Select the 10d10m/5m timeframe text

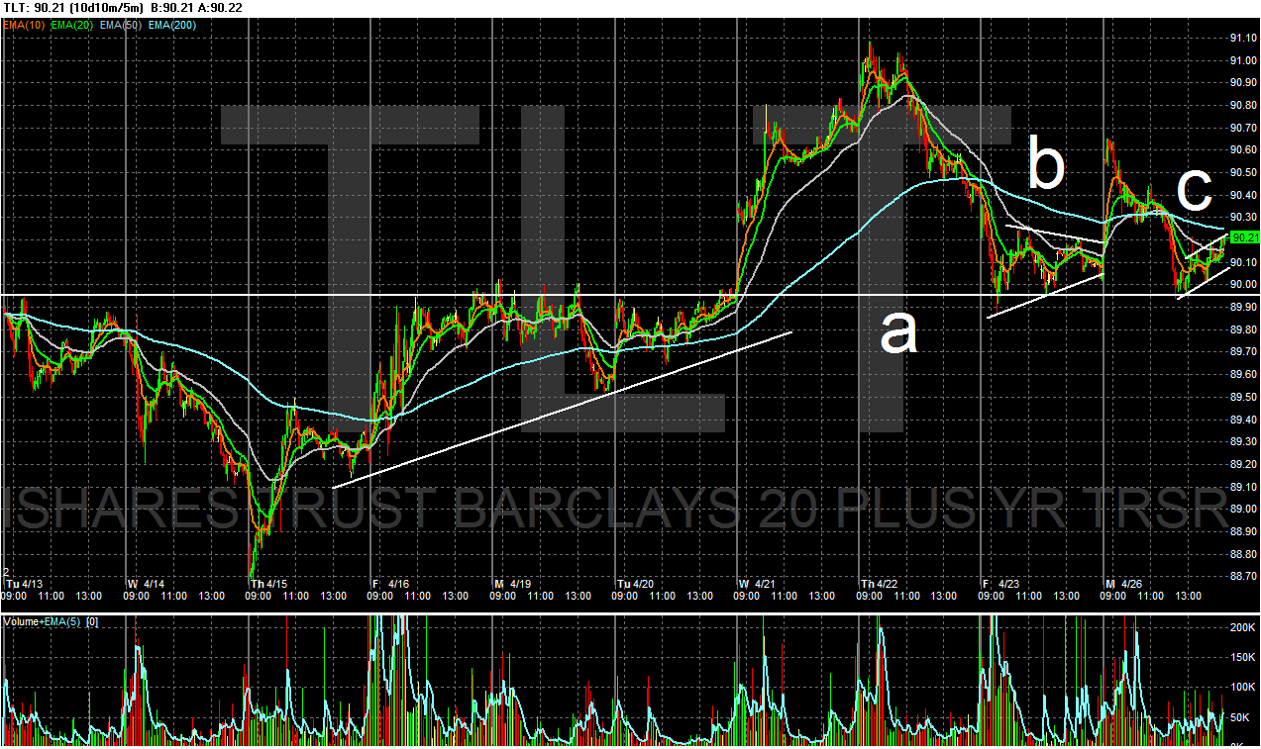[x=107, y=8]
